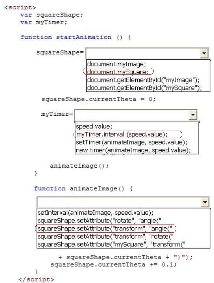Open the myTimer dropdown arrow
Screen dimensions: 214x283
pyautogui.click(x=193, y=115)
